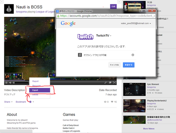Expand the TwitchTV app dropdown arrow

(x=111, y=36)
